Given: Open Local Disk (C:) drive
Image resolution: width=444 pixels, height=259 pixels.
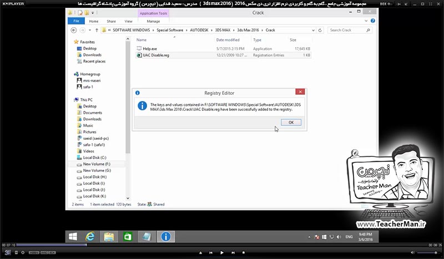Looking at the screenshot, I should pos(94,158).
